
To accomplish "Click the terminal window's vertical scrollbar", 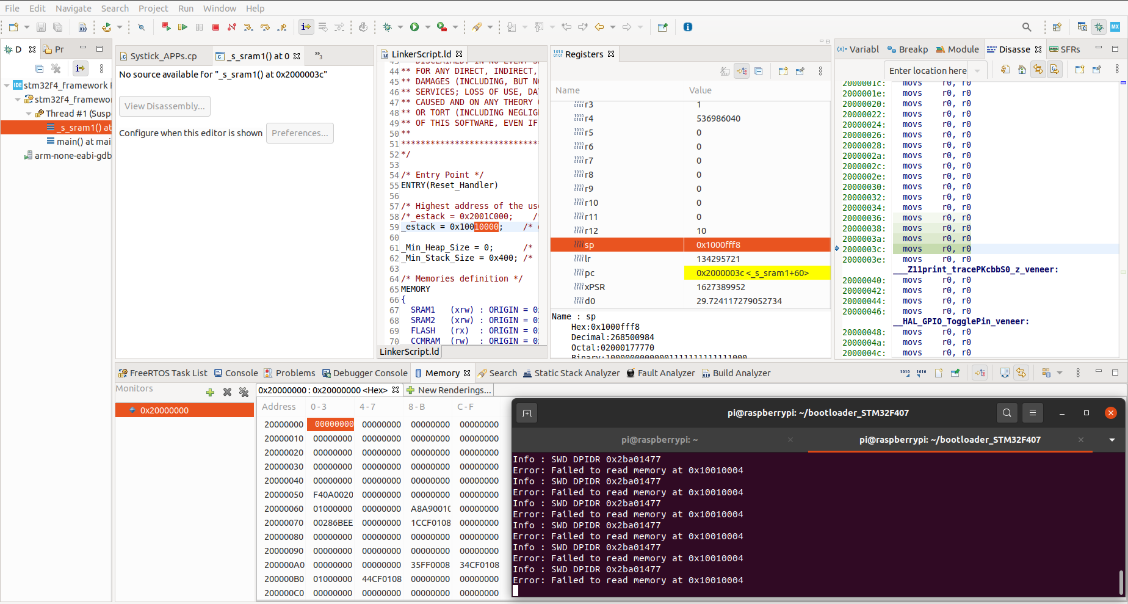I will point(1121,581).
